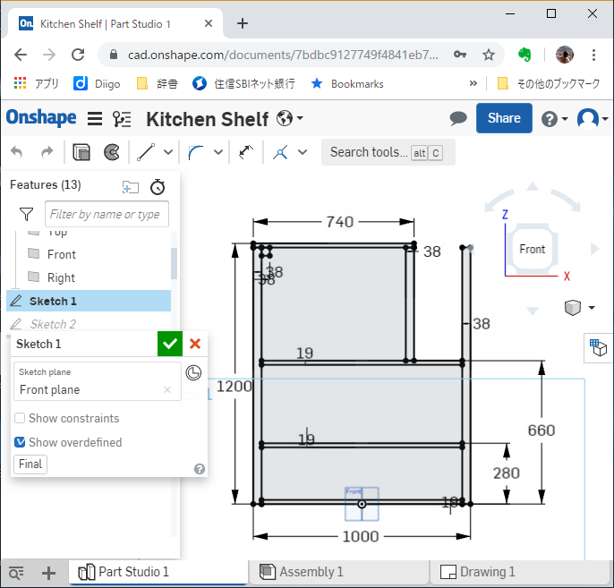Clear the Front plane sketch selection
614x588 pixels.
(x=167, y=390)
